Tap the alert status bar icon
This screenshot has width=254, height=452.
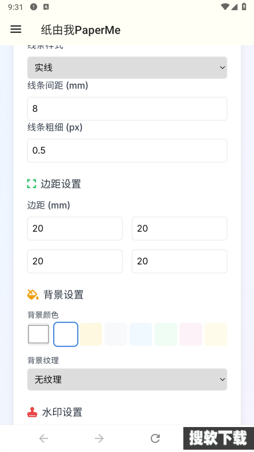coord(33,7)
